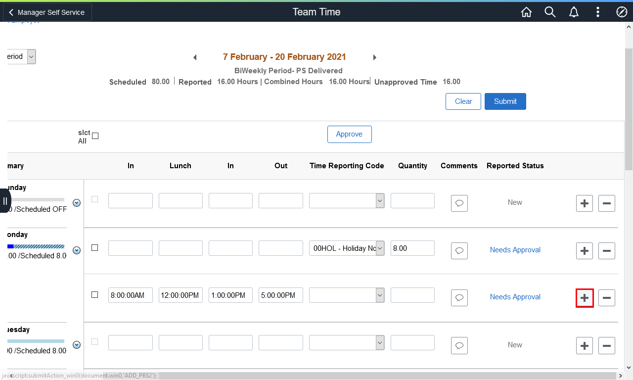Click the 7 February - 20 February 2021 heading
633x380 pixels.
tap(284, 57)
